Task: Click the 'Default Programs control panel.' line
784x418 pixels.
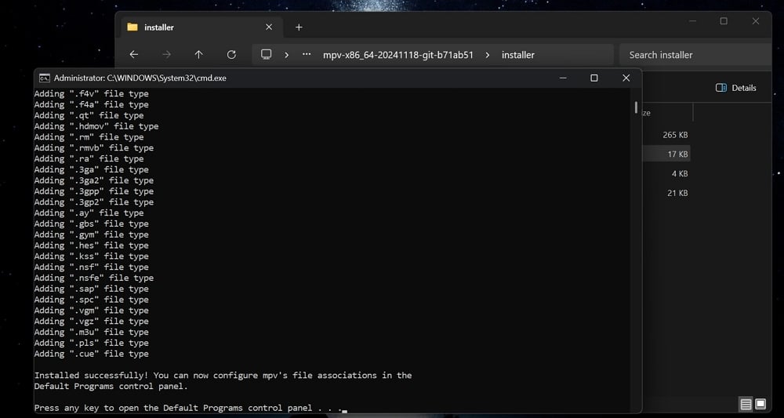Action: pyautogui.click(x=111, y=387)
